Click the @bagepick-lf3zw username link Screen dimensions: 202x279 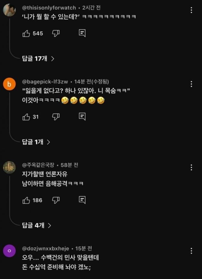(45, 82)
